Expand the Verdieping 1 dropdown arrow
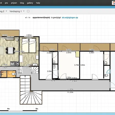The height and width of the screenshot is (115, 115). (x=24, y=11)
